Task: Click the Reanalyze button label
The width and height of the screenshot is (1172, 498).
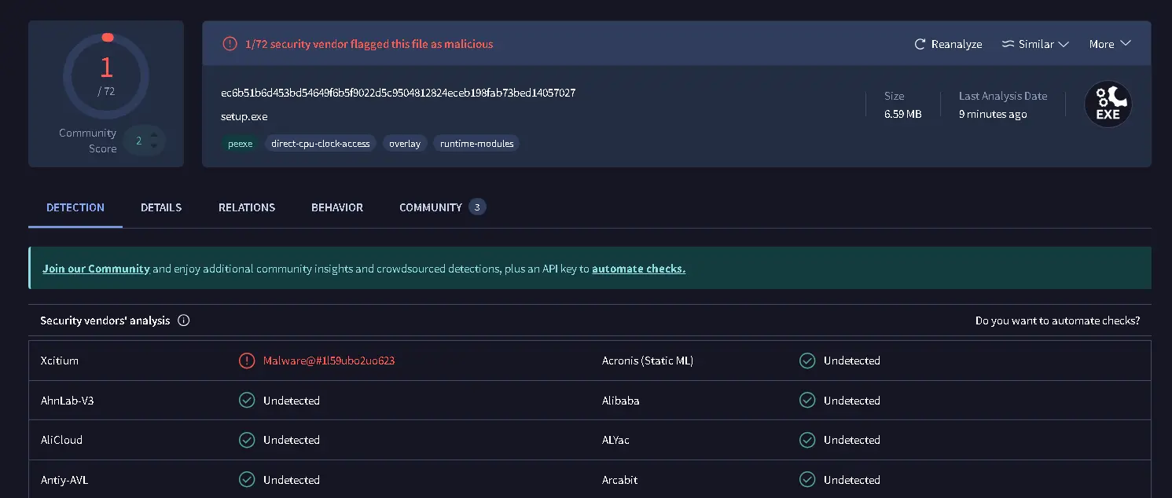Action: [957, 44]
